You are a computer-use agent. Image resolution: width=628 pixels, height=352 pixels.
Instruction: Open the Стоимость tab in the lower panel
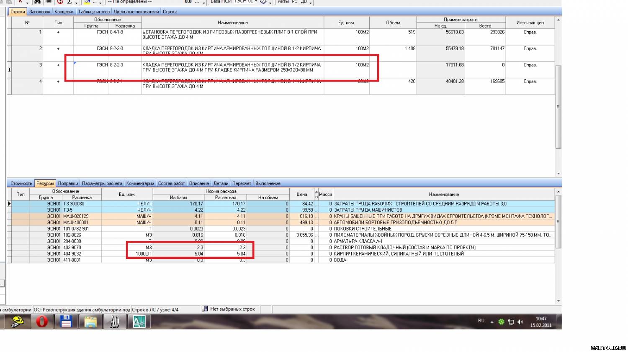point(21,183)
